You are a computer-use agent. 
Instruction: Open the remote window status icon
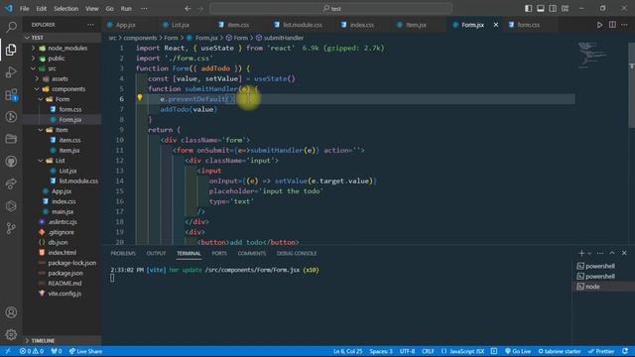(x=8, y=351)
